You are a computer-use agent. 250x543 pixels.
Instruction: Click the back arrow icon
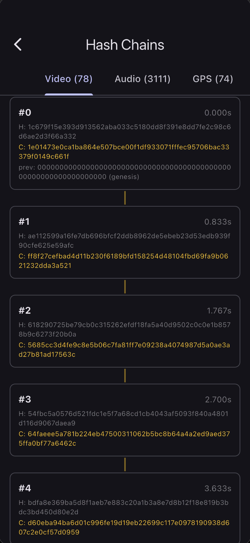(18, 44)
